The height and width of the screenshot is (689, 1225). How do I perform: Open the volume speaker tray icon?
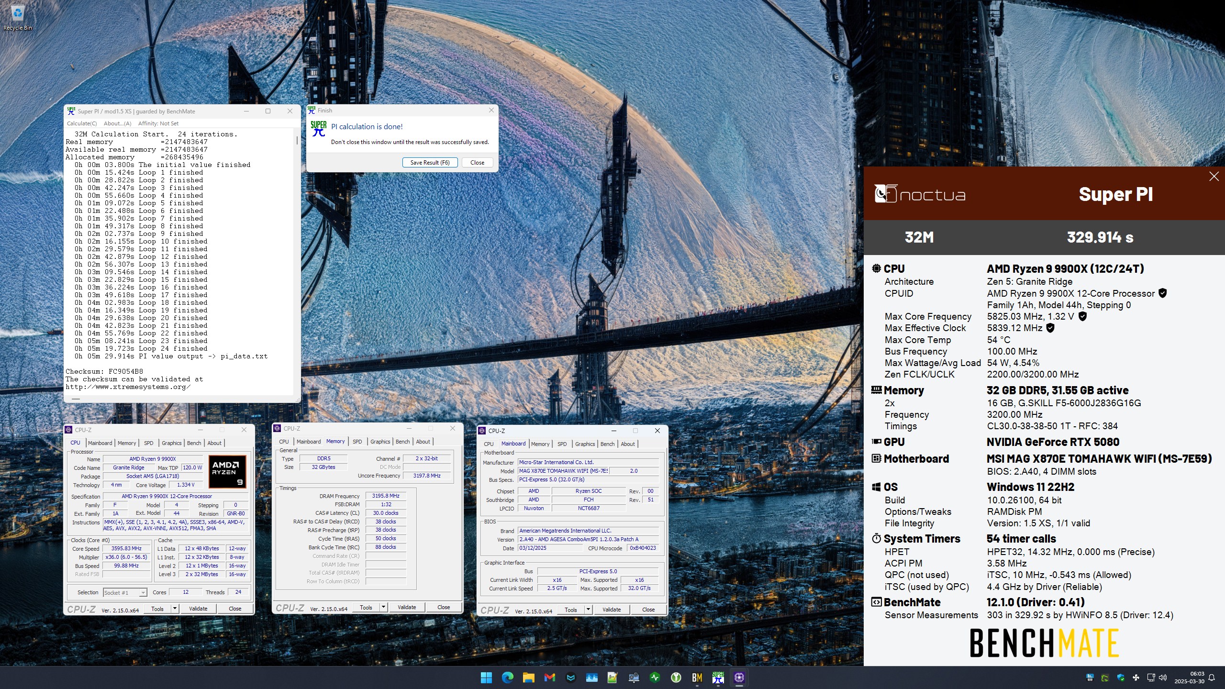click(1163, 678)
